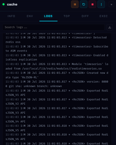Select log line 'Exported RedisJSON_V1 API'
The image size is (116, 145).
(57, 93)
